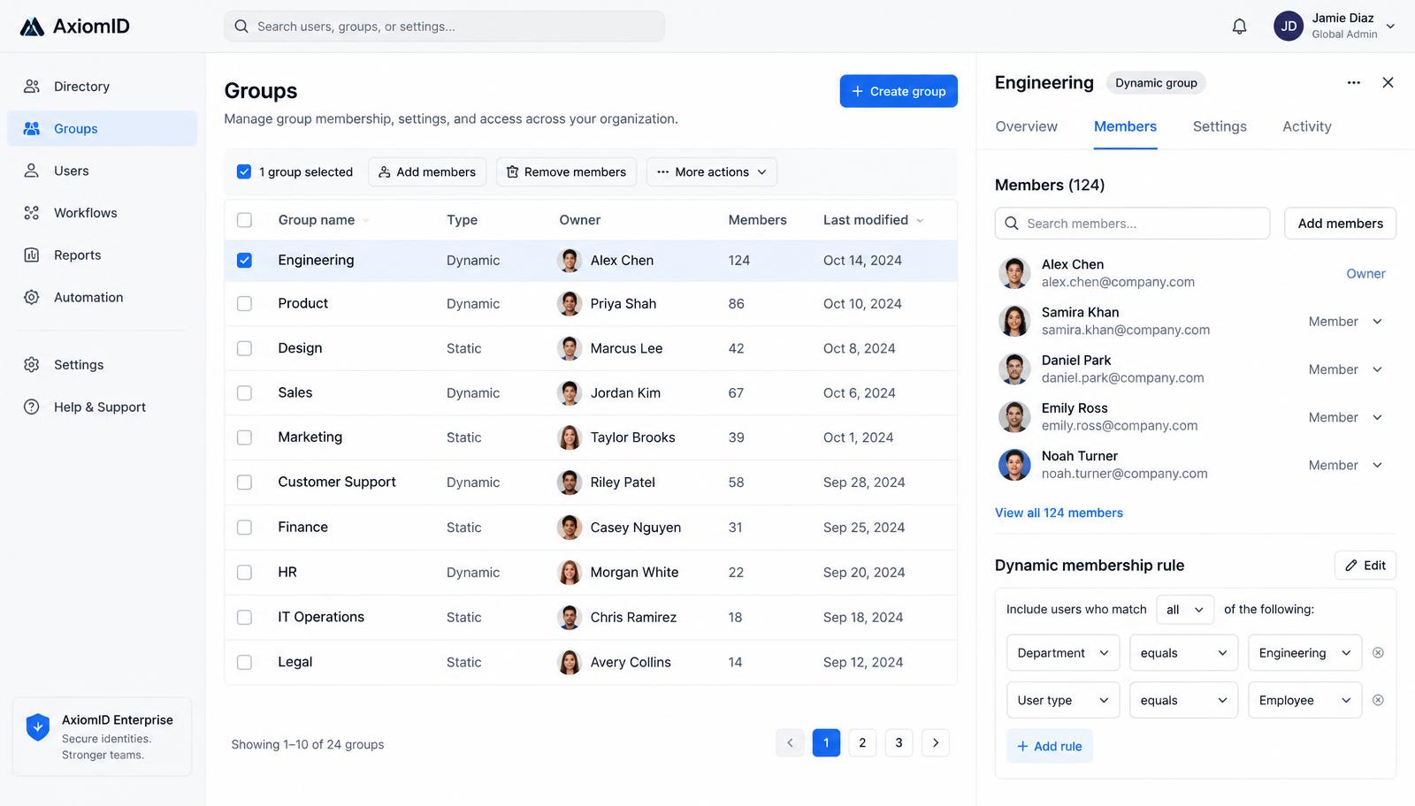This screenshot has width=1415, height=806.
Task: Click the AxiomID Enterprise shield icon
Action: 37,727
